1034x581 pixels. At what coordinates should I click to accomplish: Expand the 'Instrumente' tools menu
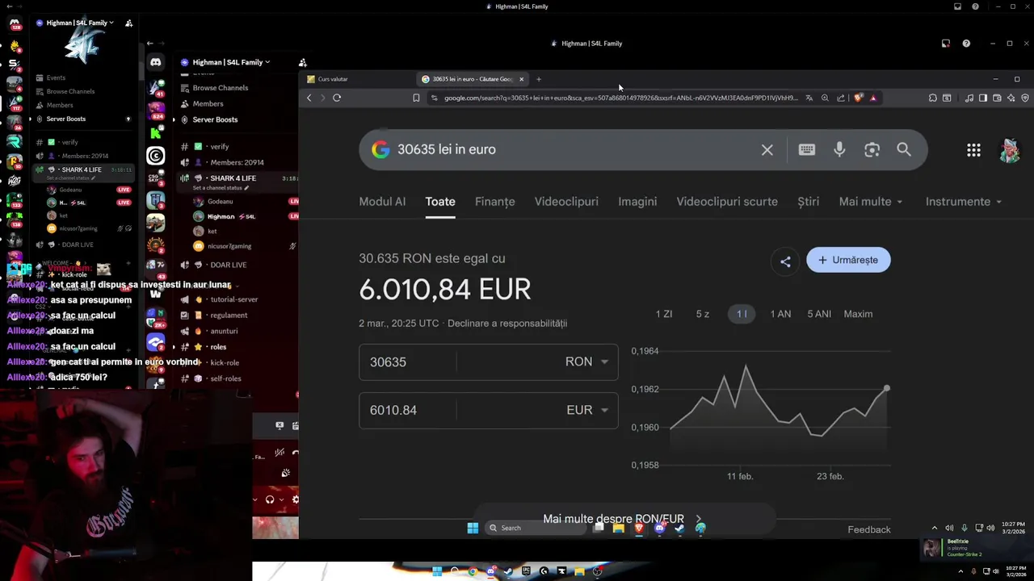[964, 202]
